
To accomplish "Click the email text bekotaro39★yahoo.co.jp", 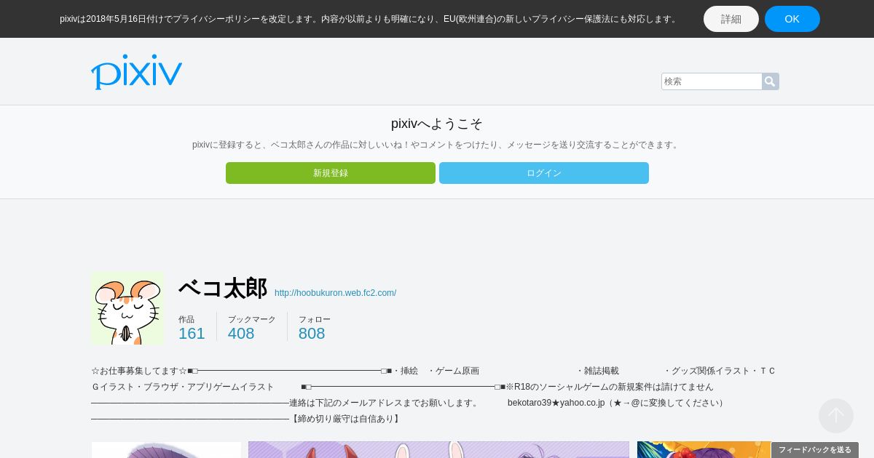I will pyautogui.click(x=556, y=403).
